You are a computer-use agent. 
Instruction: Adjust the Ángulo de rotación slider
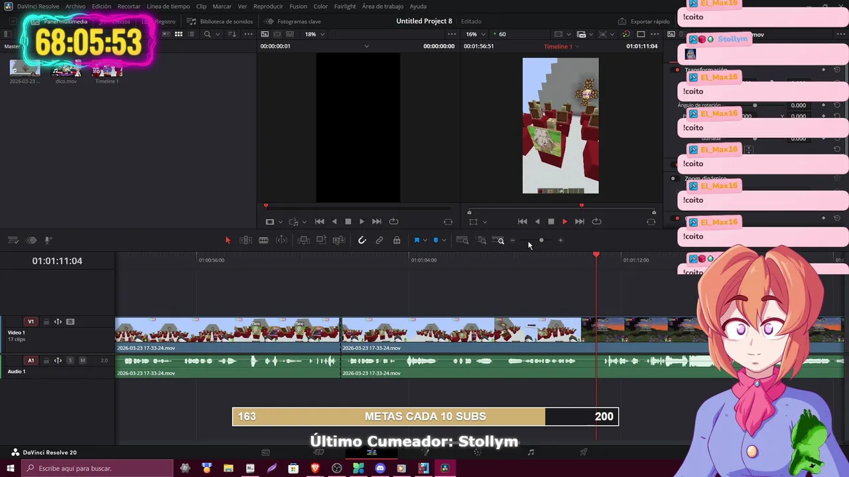[x=755, y=105]
